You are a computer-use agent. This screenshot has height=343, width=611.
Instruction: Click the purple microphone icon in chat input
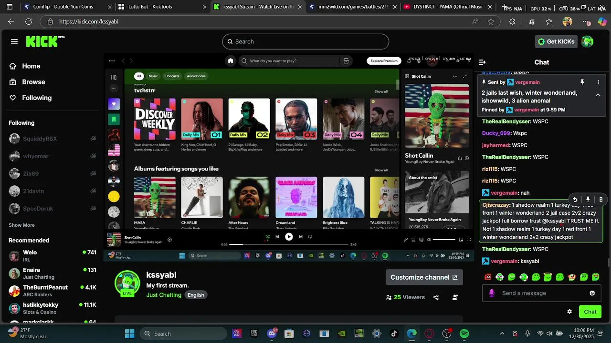click(492, 293)
